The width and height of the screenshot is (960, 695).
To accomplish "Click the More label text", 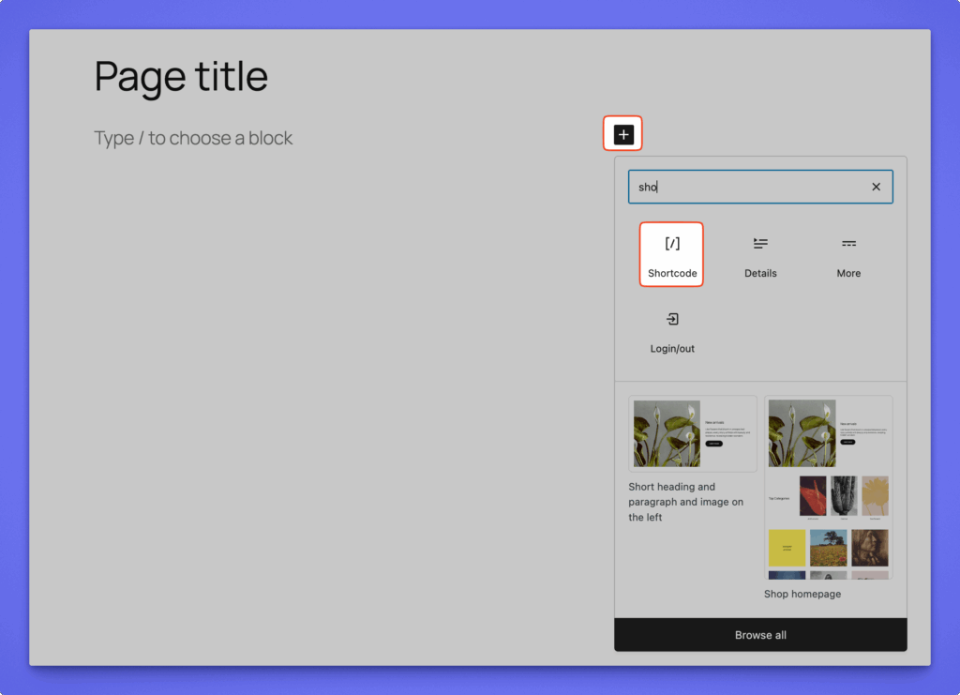I will pos(848,274).
